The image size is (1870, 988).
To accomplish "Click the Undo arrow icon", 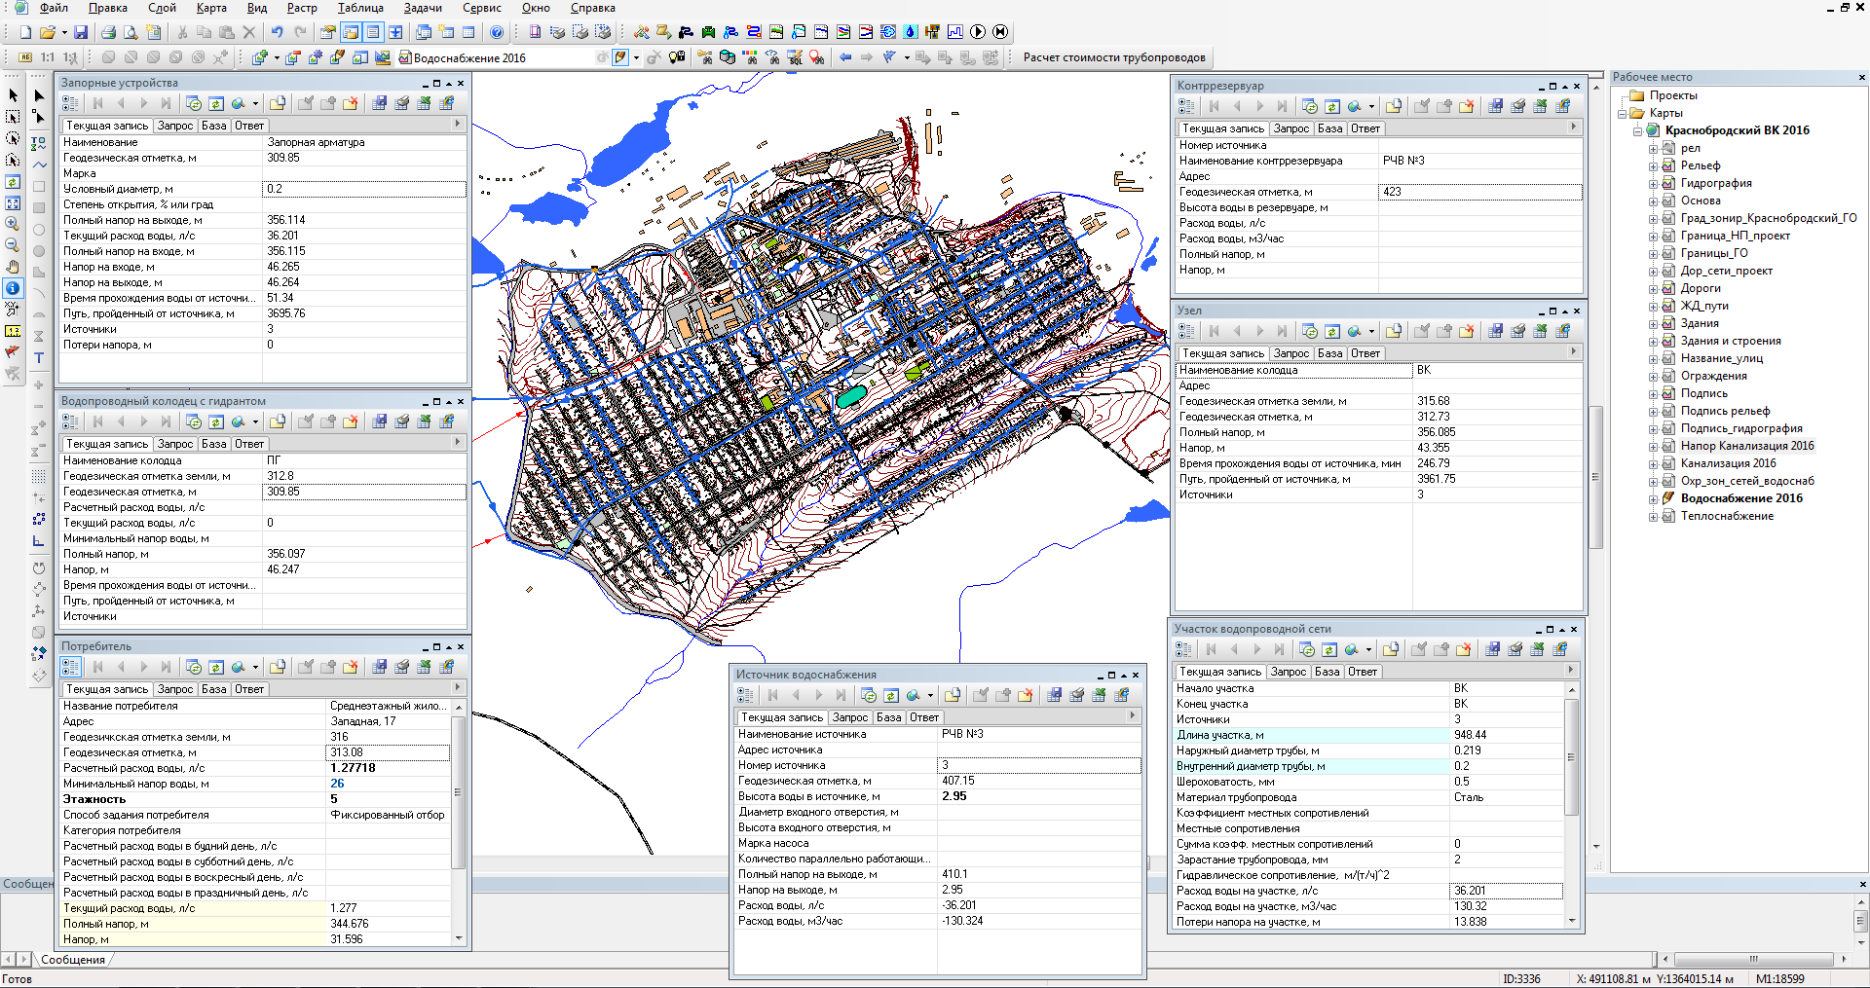I will (278, 32).
